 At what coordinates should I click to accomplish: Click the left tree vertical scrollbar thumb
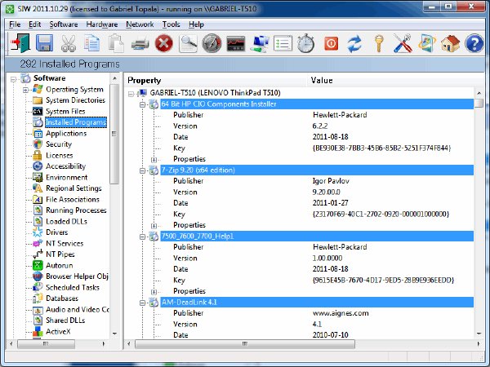[114, 135]
